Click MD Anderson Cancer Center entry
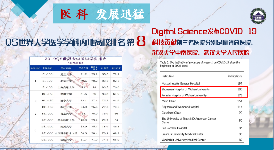 tap(189, 121)
